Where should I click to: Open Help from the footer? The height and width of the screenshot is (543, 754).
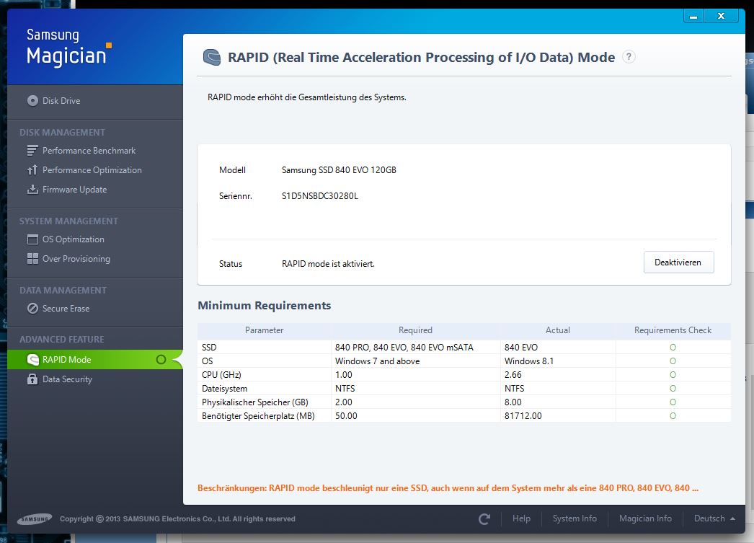pyautogui.click(x=521, y=518)
